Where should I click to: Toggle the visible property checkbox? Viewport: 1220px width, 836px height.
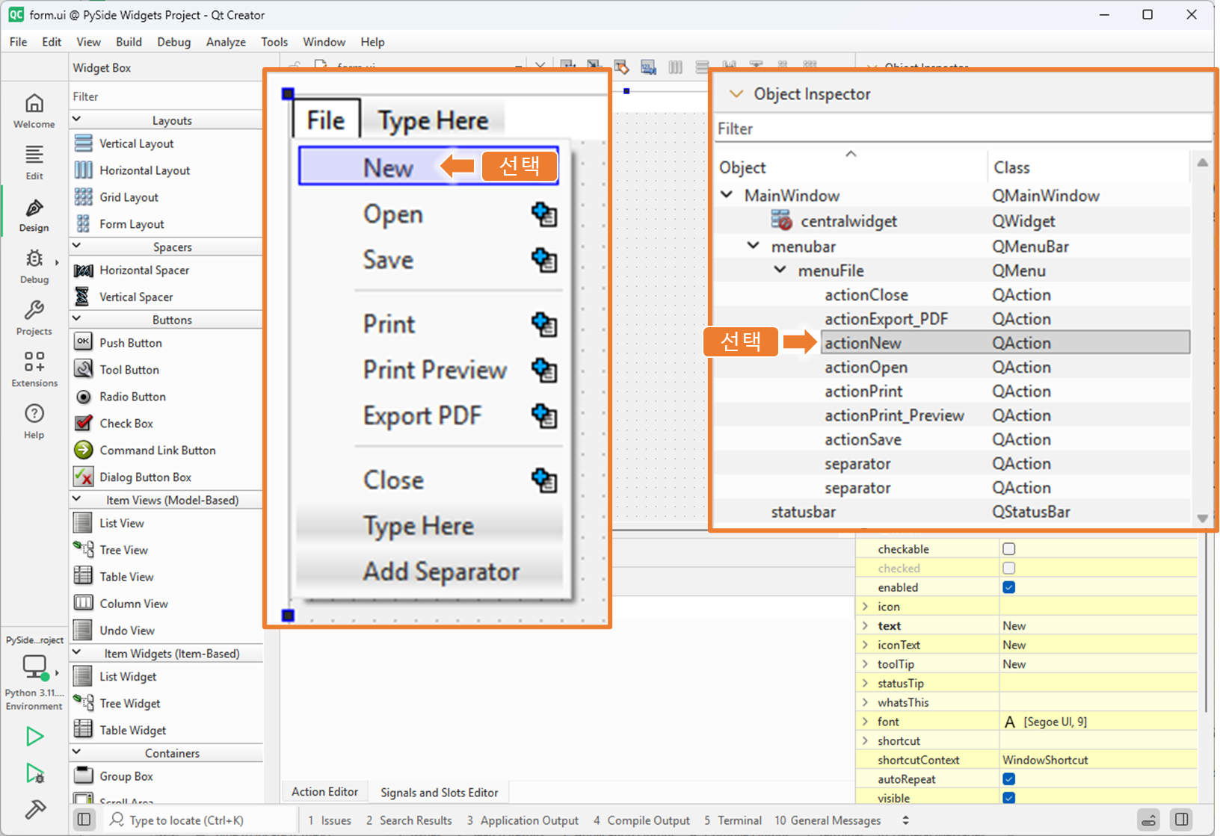click(1008, 798)
